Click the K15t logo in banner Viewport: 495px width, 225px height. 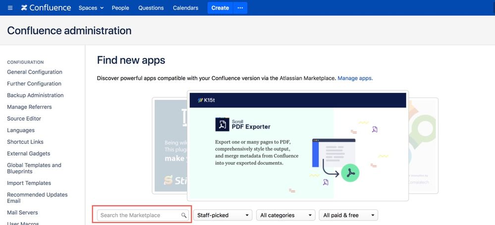tap(206, 100)
